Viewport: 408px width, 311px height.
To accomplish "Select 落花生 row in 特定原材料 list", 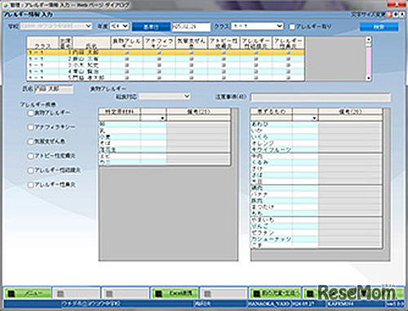I will coord(164,149).
